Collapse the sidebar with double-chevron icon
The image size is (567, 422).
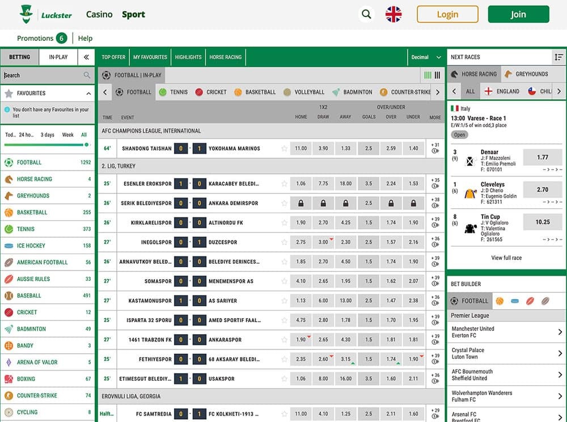click(x=86, y=57)
